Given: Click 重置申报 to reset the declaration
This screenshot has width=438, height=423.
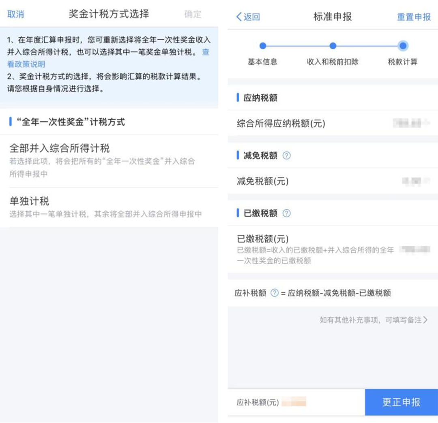Looking at the screenshot, I should [413, 17].
